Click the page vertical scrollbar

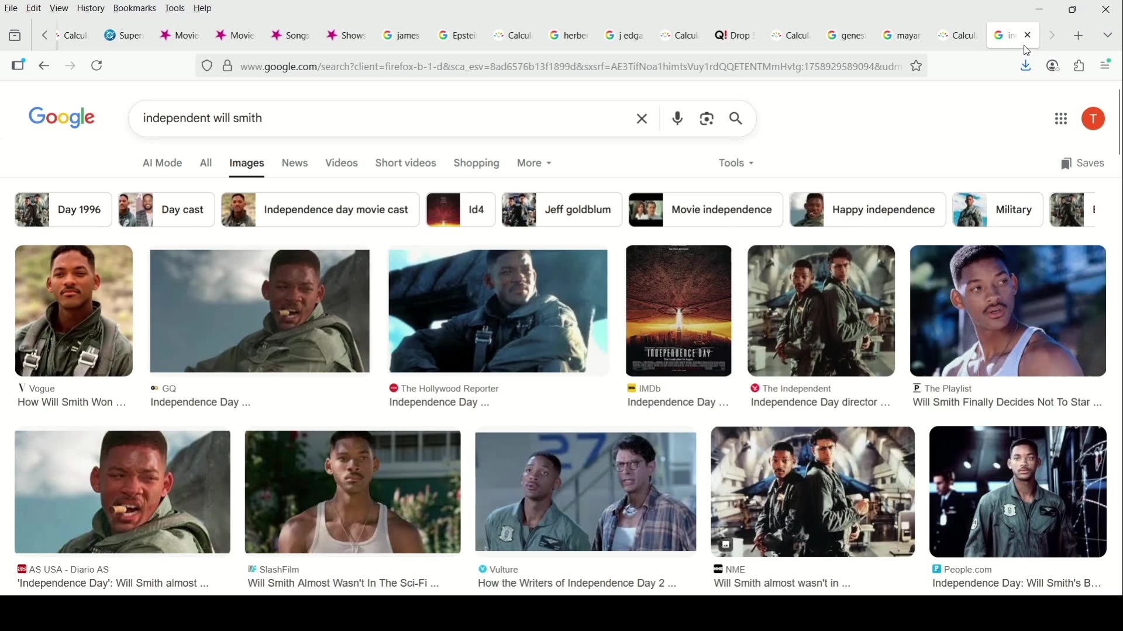[1119, 123]
